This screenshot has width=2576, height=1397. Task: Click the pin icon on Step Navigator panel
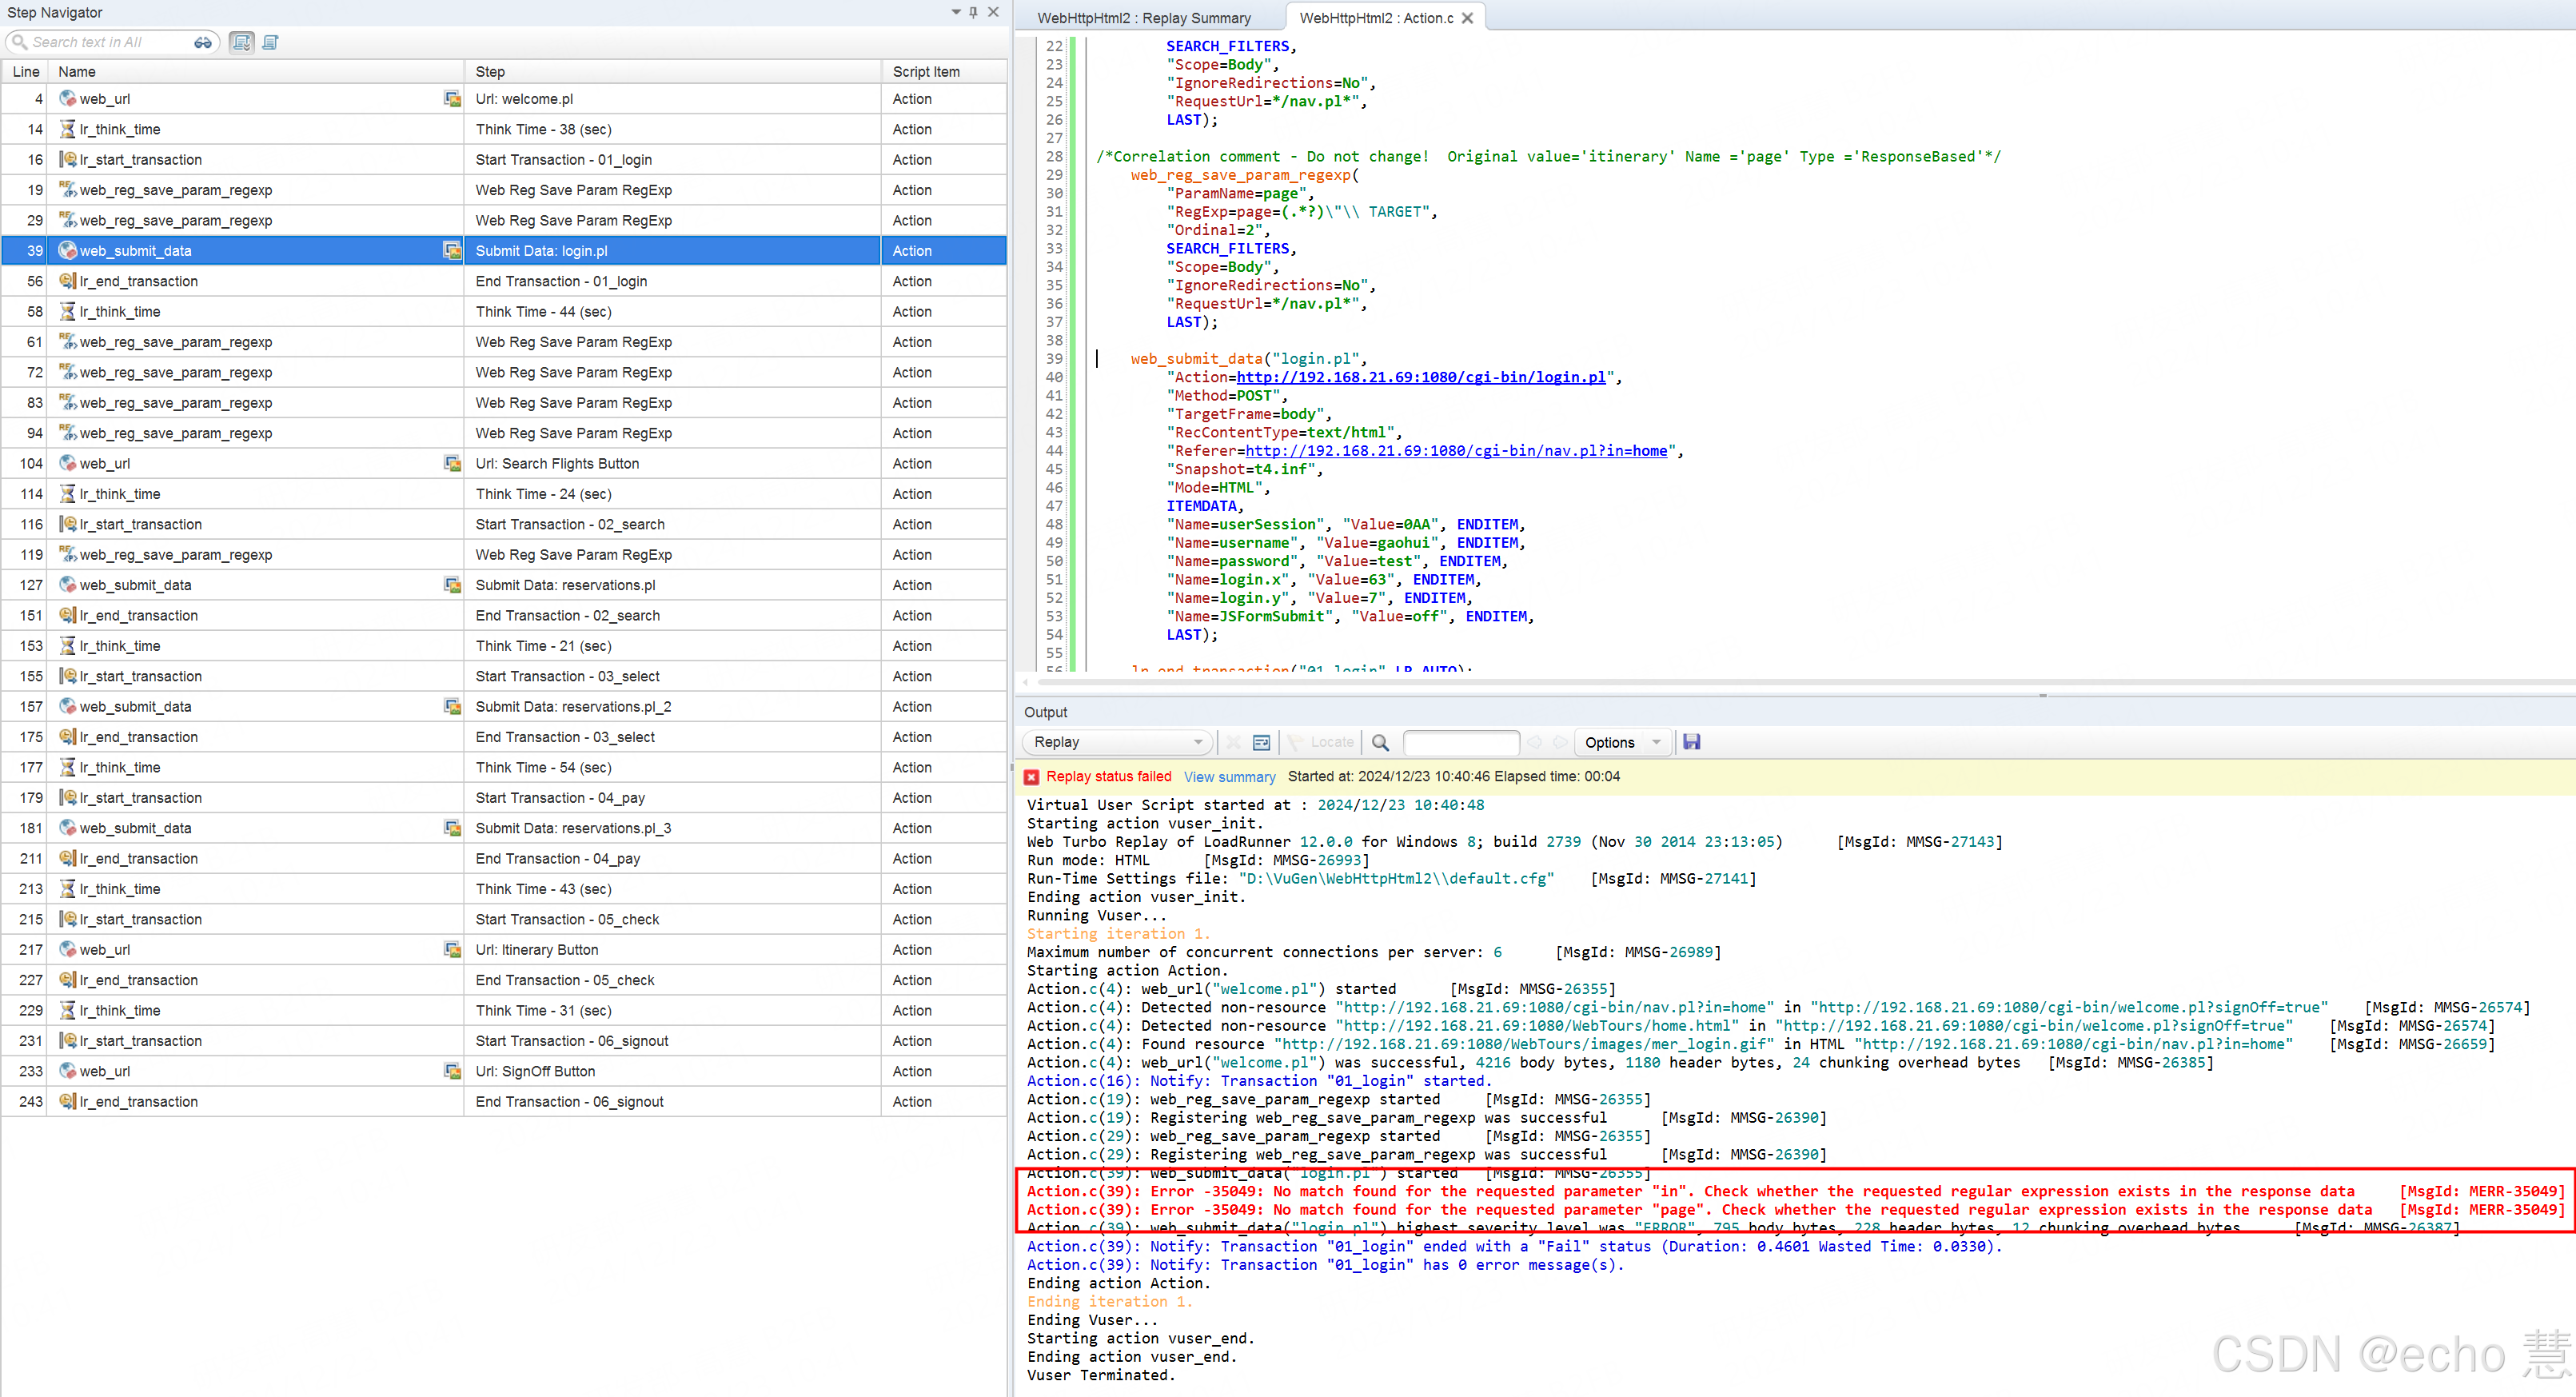click(x=973, y=12)
